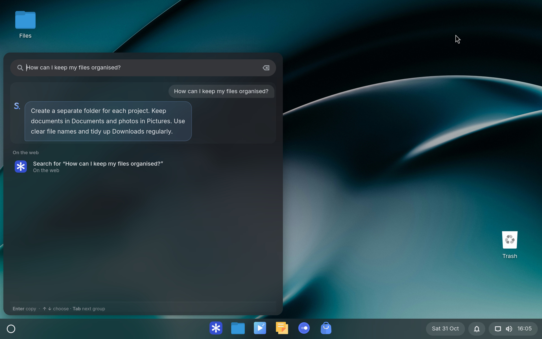
Task: Click the user question chat bubble
Action: (x=221, y=91)
